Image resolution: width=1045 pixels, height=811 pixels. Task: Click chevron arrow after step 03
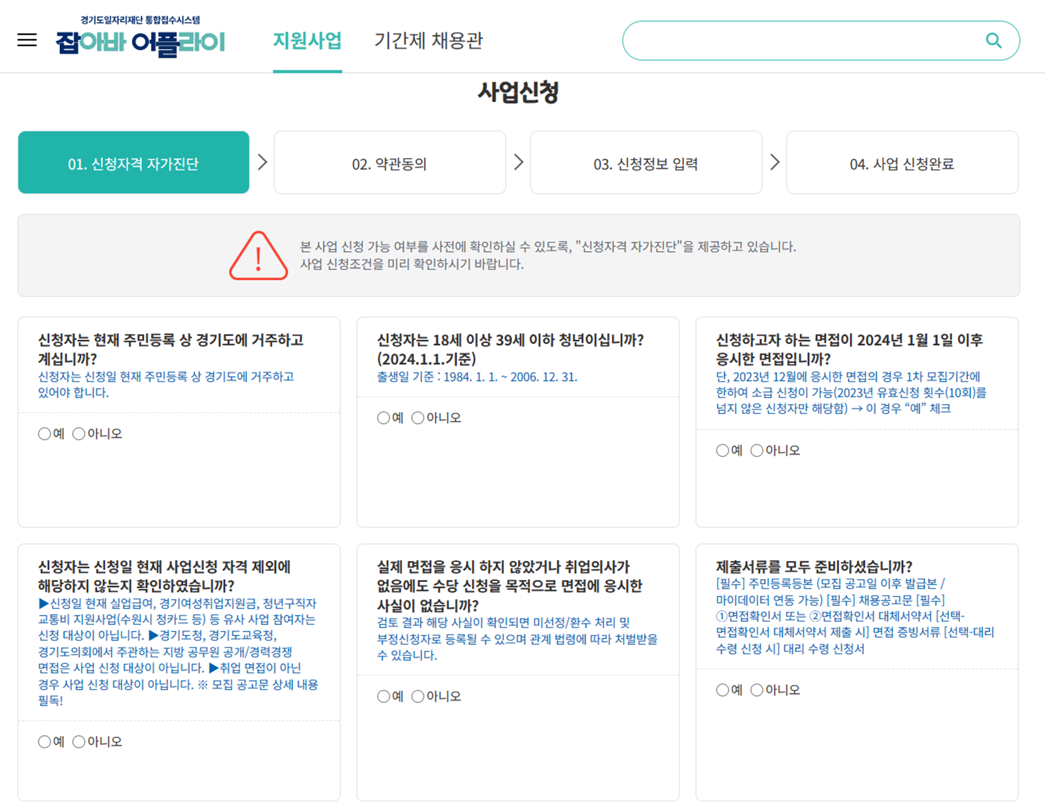(774, 163)
